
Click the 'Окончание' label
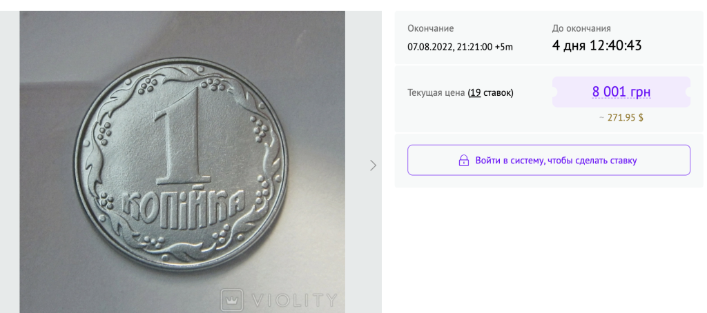click(x=430, y=28)
